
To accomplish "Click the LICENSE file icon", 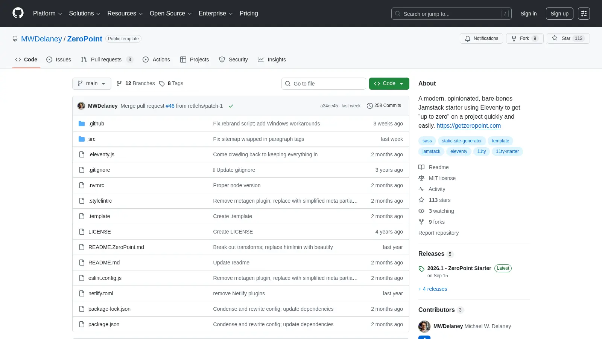I will click(x=82, y=232).
